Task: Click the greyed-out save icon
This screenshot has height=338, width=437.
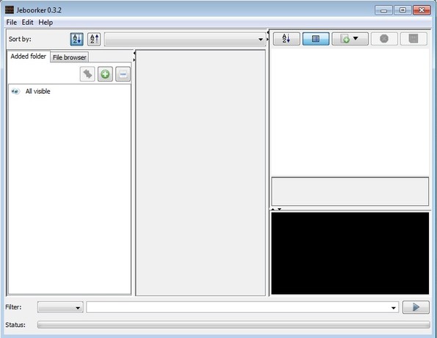Action: coord(413,39)
